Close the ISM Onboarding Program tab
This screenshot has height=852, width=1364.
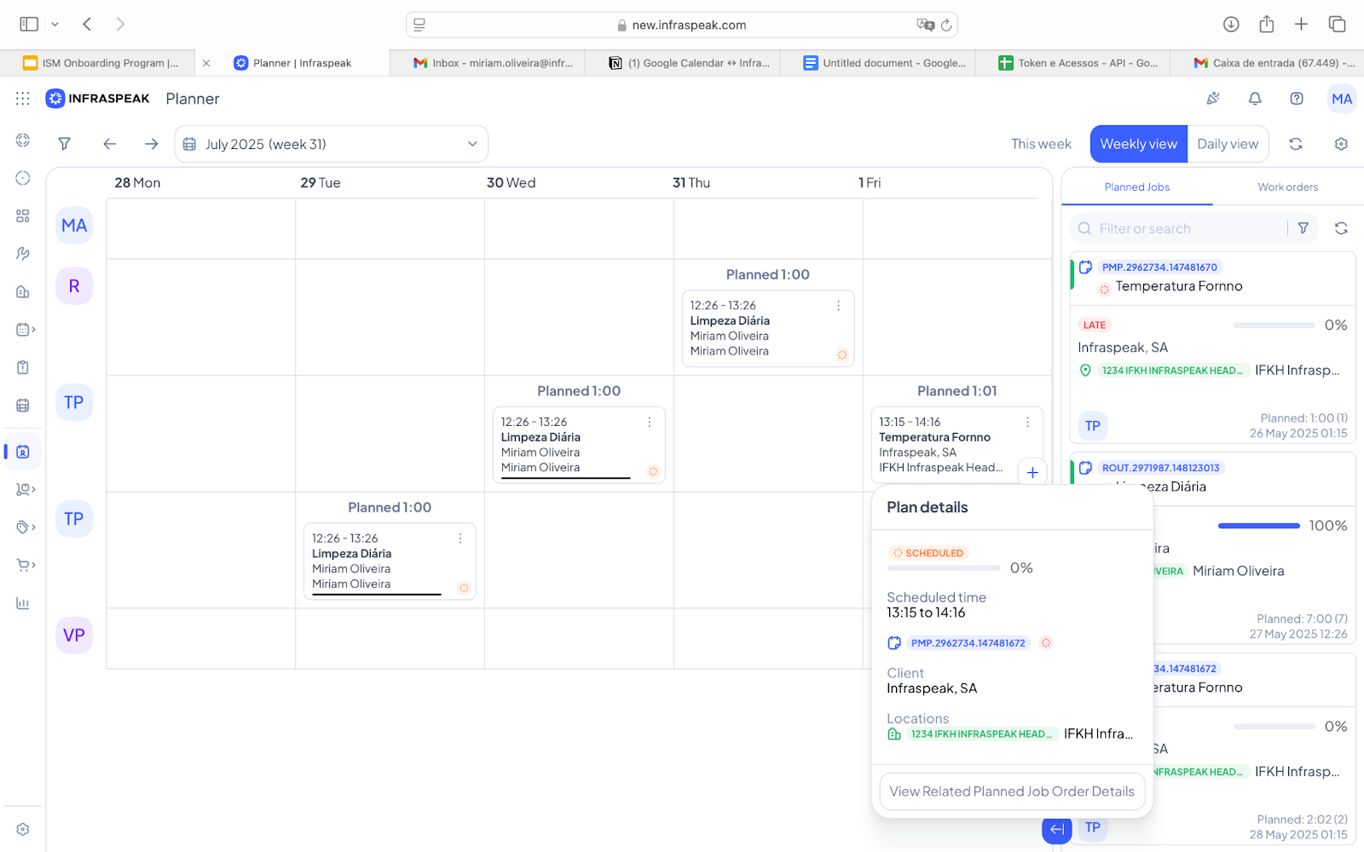206,63
